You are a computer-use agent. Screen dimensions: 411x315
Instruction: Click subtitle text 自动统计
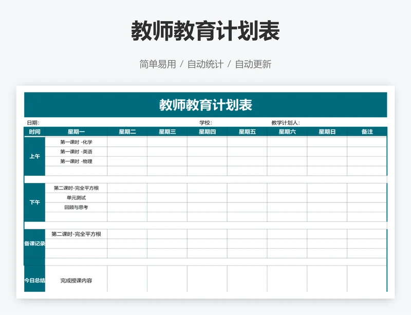205,64
